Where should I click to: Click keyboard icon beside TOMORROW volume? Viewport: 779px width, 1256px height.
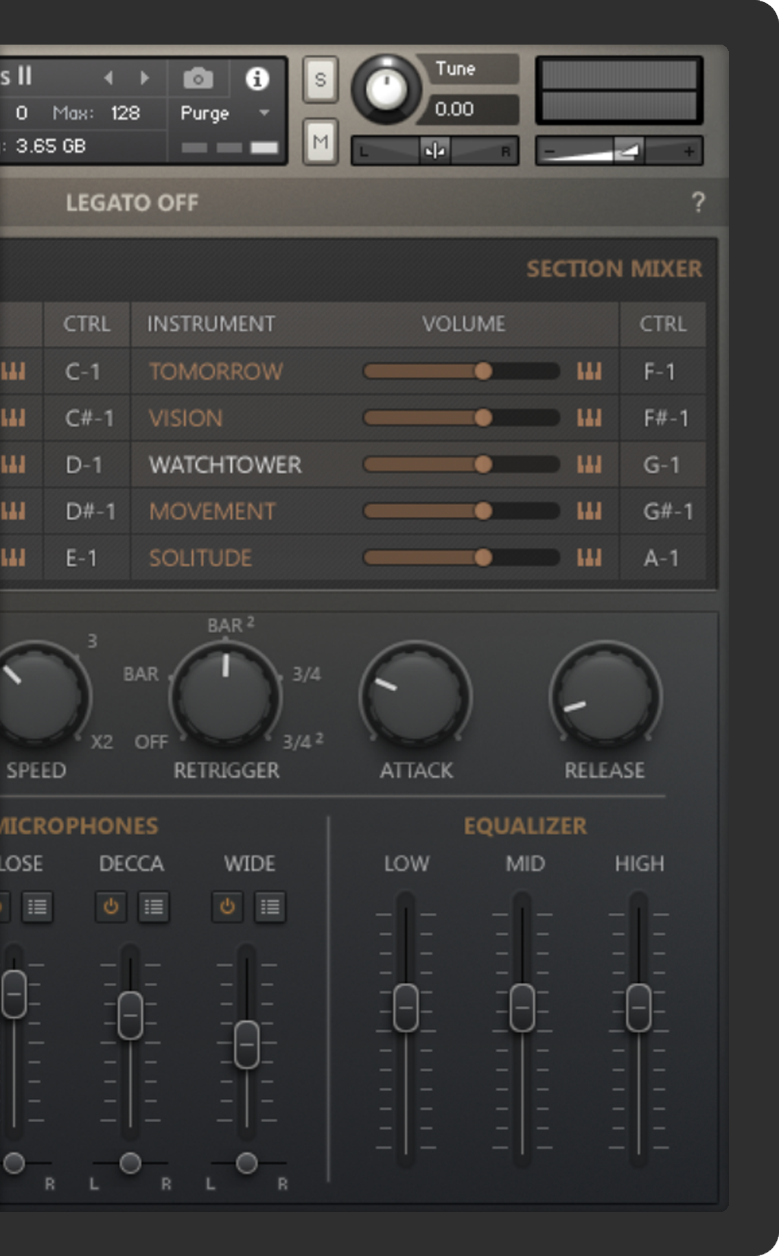(x=589, y=371)
